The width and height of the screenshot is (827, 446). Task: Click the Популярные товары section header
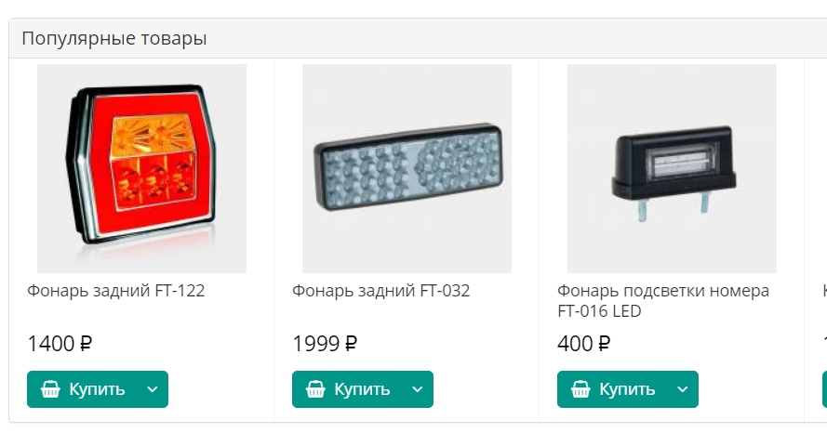click(113, 38)
